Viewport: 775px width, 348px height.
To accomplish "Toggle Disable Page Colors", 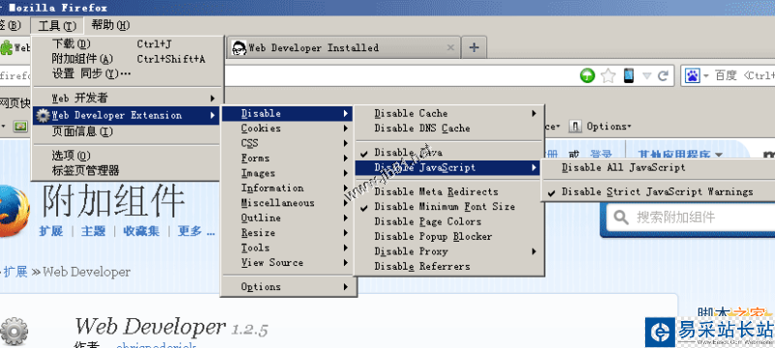I will click(449, 221).
